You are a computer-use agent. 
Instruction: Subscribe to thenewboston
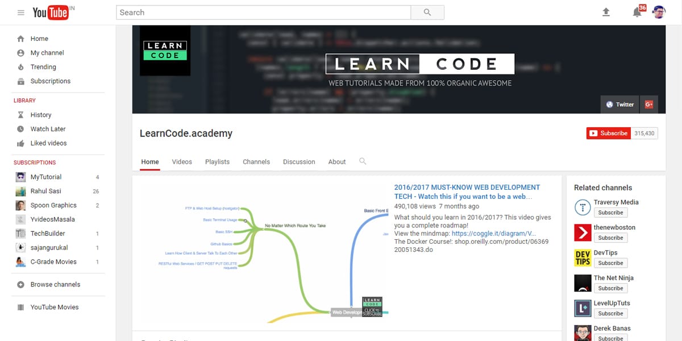point(610,238)
